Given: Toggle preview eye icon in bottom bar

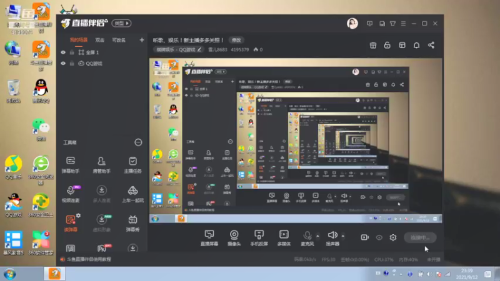Looking at the screenshot, I should click(x=379, y=237).
